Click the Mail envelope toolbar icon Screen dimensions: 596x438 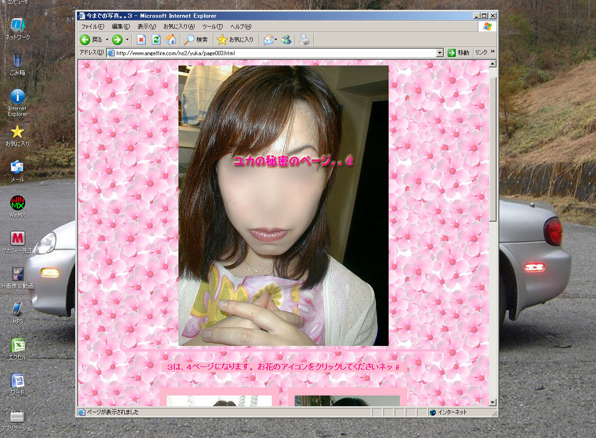click(268, 40)
